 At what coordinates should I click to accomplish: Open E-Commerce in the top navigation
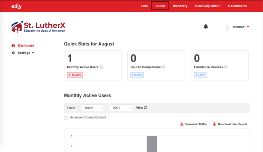tap(237, 6)
